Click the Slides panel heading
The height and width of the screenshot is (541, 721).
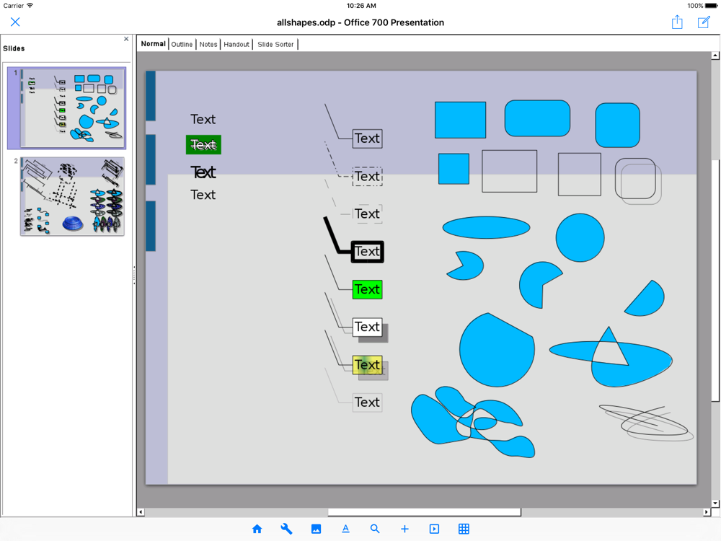click(14, 48)
